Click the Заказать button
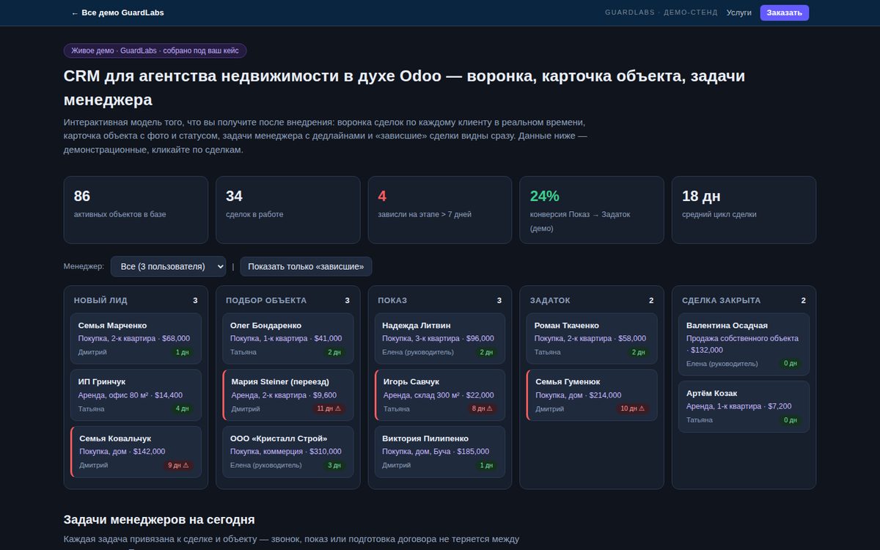 [785, 12]
